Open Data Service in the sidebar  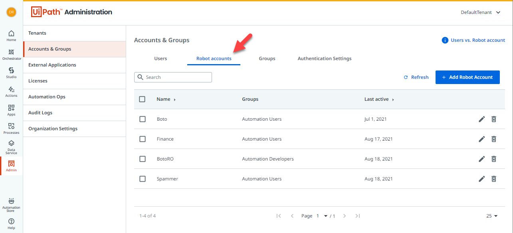coord(11,147)
